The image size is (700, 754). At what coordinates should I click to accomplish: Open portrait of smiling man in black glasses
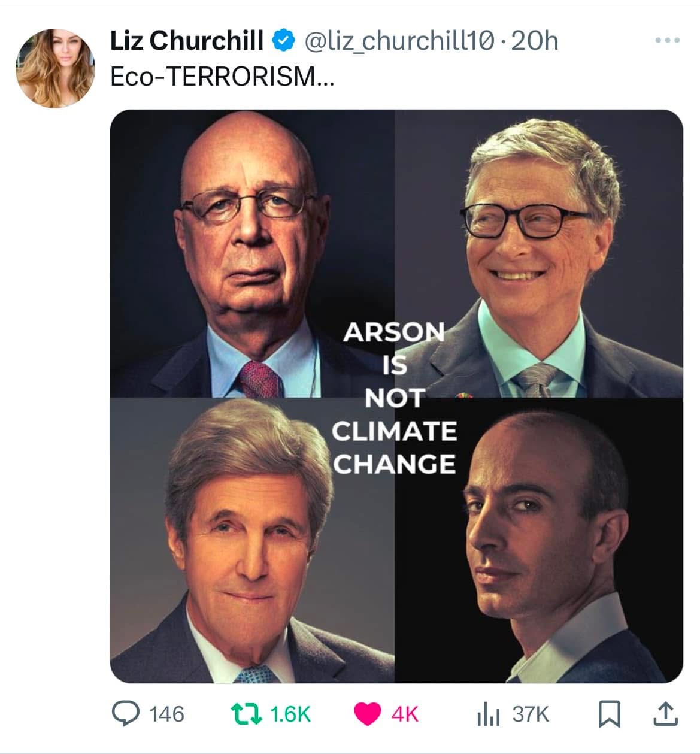click(x=539, y=253)
